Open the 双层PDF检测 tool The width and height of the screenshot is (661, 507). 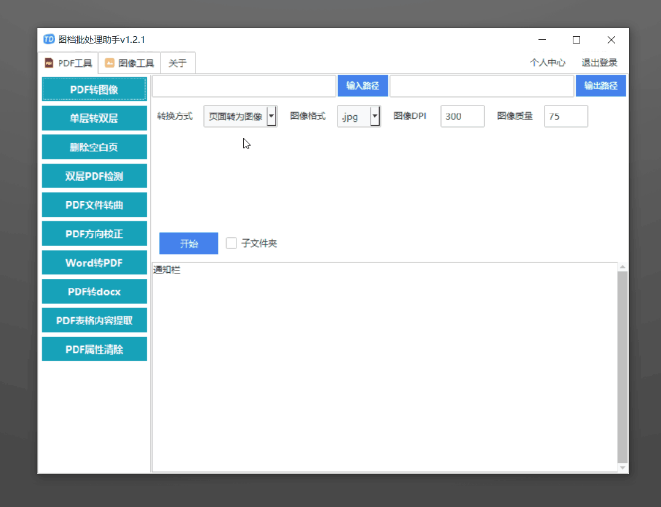(x=94, y=175)
